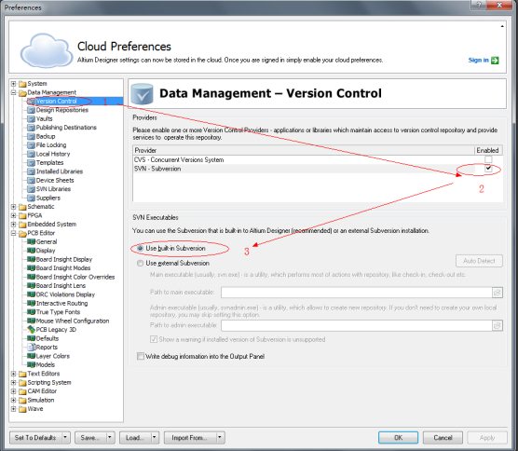Click the PCB Display page icon
Screen dimensions: 518x451
tap(31, 251)
